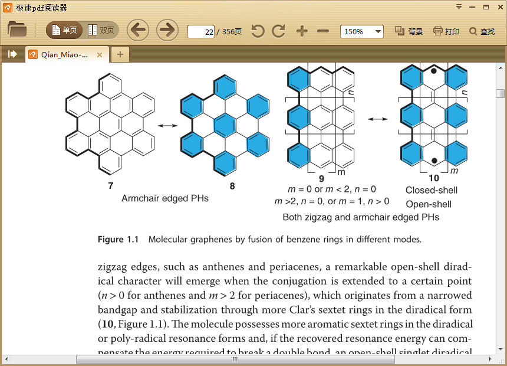This screenshot has height=366, width=507.
Task: Switch to single page view (单页)
Action: tap(64, 30)
